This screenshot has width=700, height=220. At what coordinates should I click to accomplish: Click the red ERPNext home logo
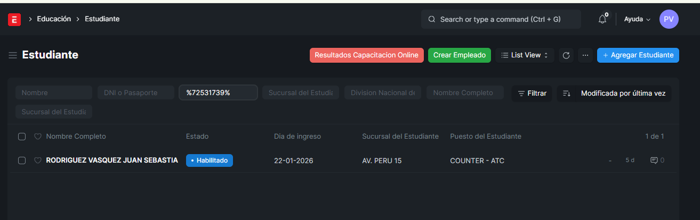click(14, 20)
